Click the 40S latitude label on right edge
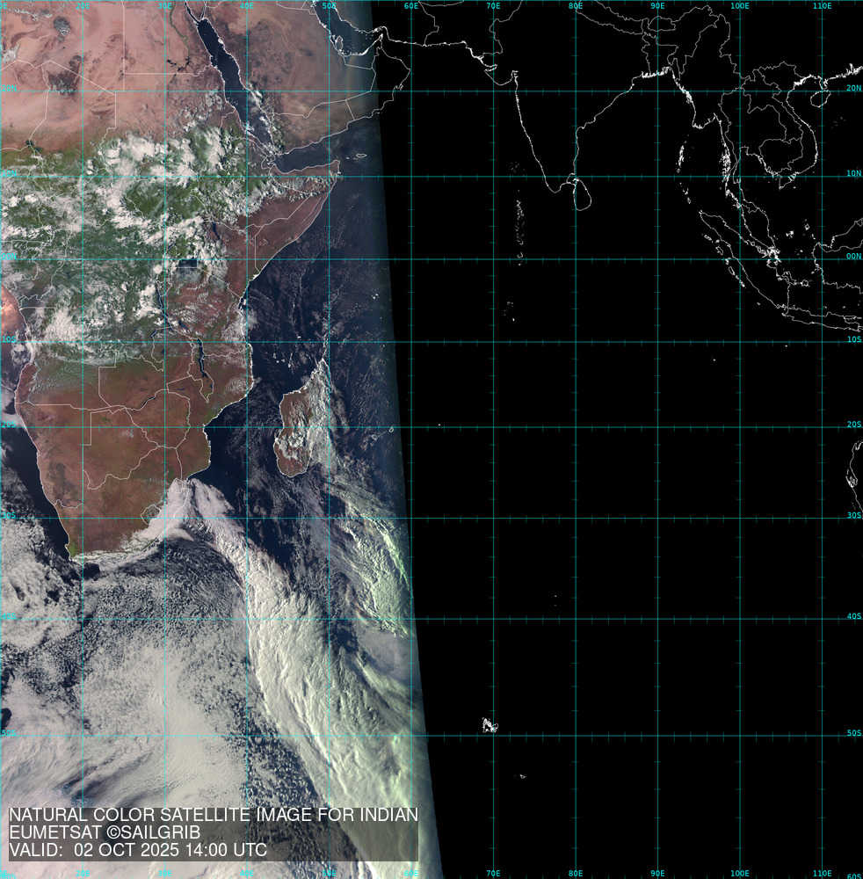 point(853,616)
